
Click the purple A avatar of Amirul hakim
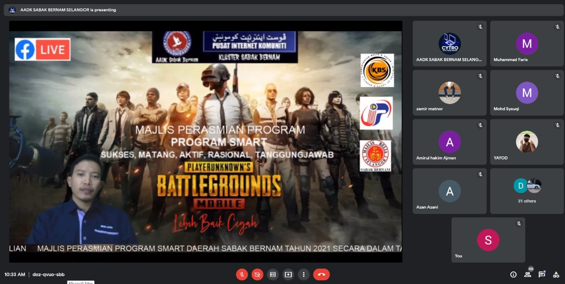[449, 142]
